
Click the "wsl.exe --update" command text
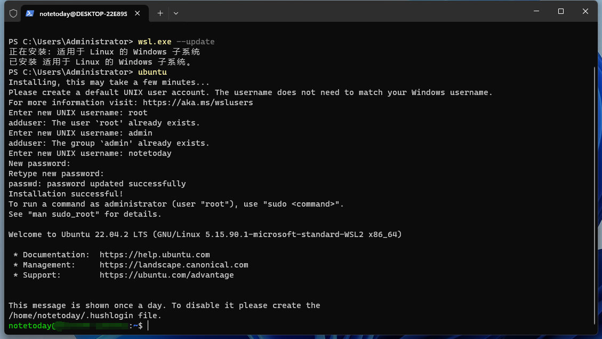click(176, 42)
